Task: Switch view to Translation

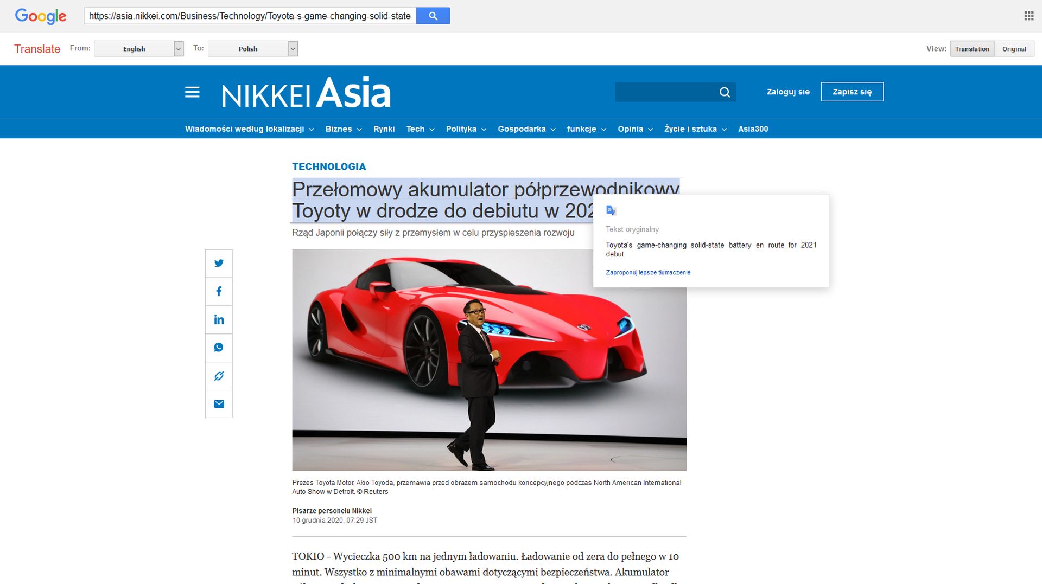Action: [972, 49]
